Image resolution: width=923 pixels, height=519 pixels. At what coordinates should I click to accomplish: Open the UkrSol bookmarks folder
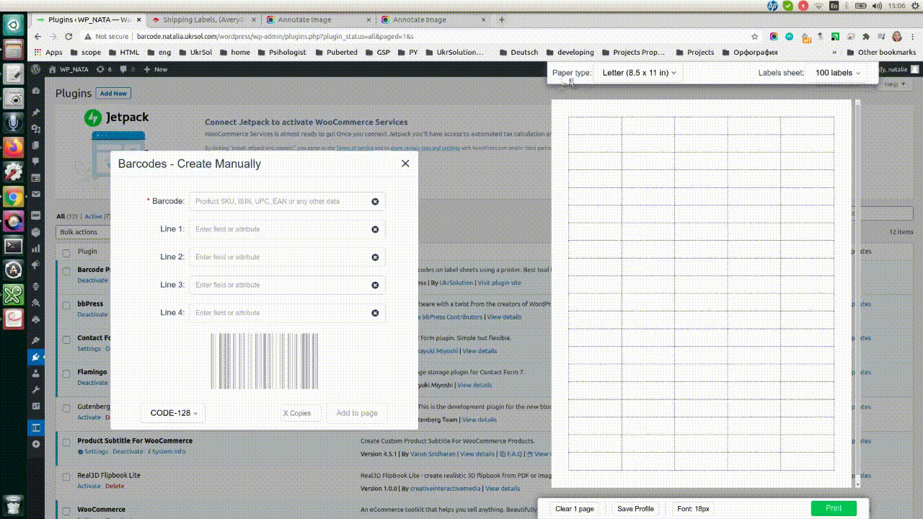[x=196, y=52]
